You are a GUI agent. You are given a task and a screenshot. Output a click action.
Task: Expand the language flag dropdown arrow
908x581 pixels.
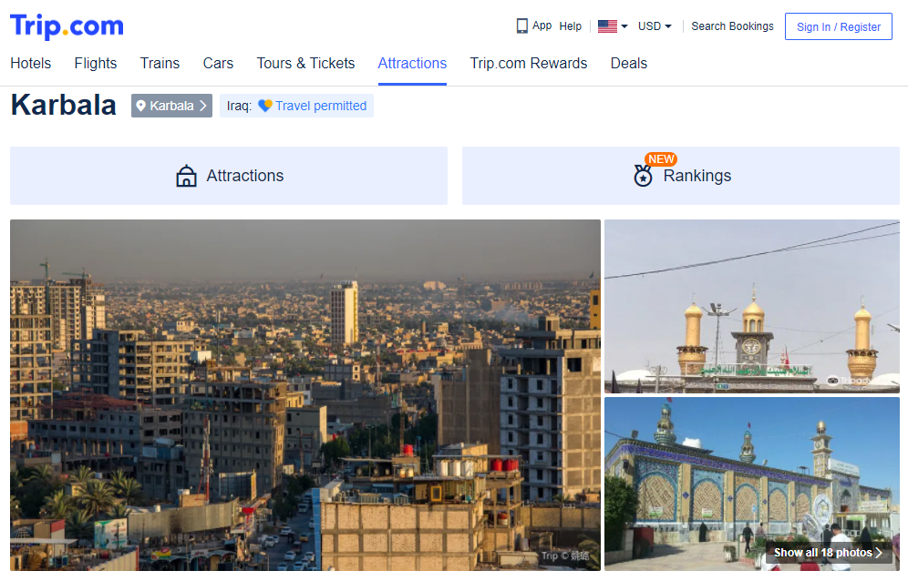click(624, 26)
